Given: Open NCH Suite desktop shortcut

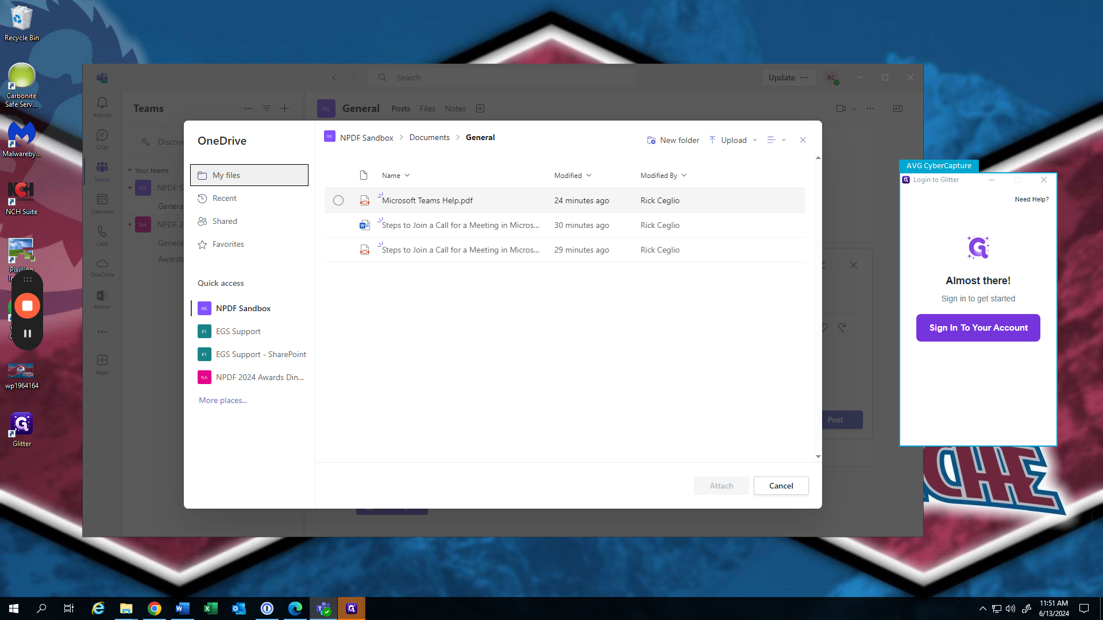Looking at the screenshot, I should (x=22, y=198).
